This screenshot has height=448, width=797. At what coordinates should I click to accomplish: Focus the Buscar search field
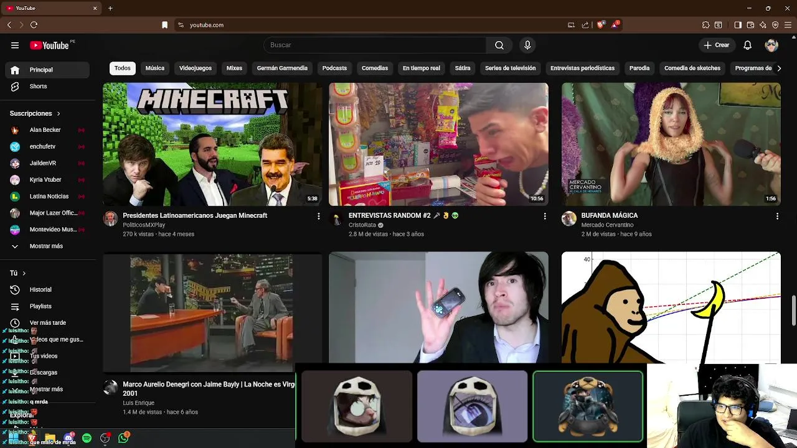coord(375,45)
